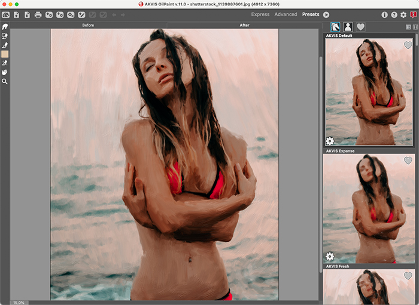
Task: Run processing with the play button
Action: click(326, 15)
